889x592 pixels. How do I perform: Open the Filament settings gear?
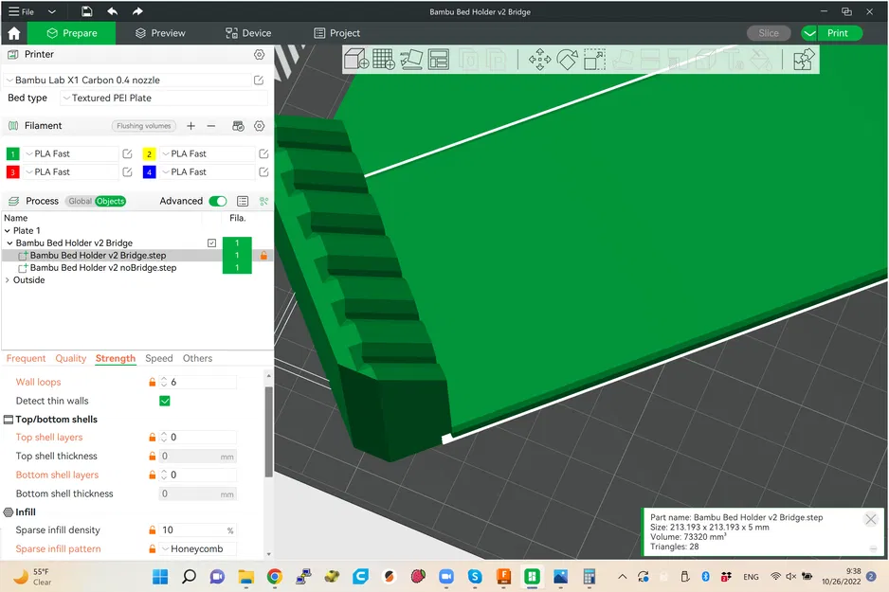point(259,125)
